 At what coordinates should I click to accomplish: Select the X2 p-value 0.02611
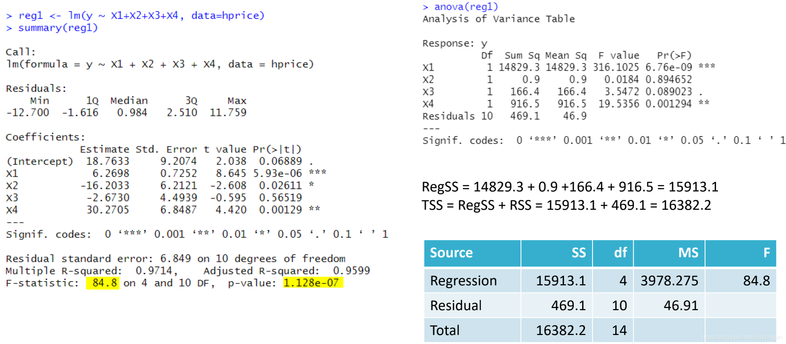[280, 185]
